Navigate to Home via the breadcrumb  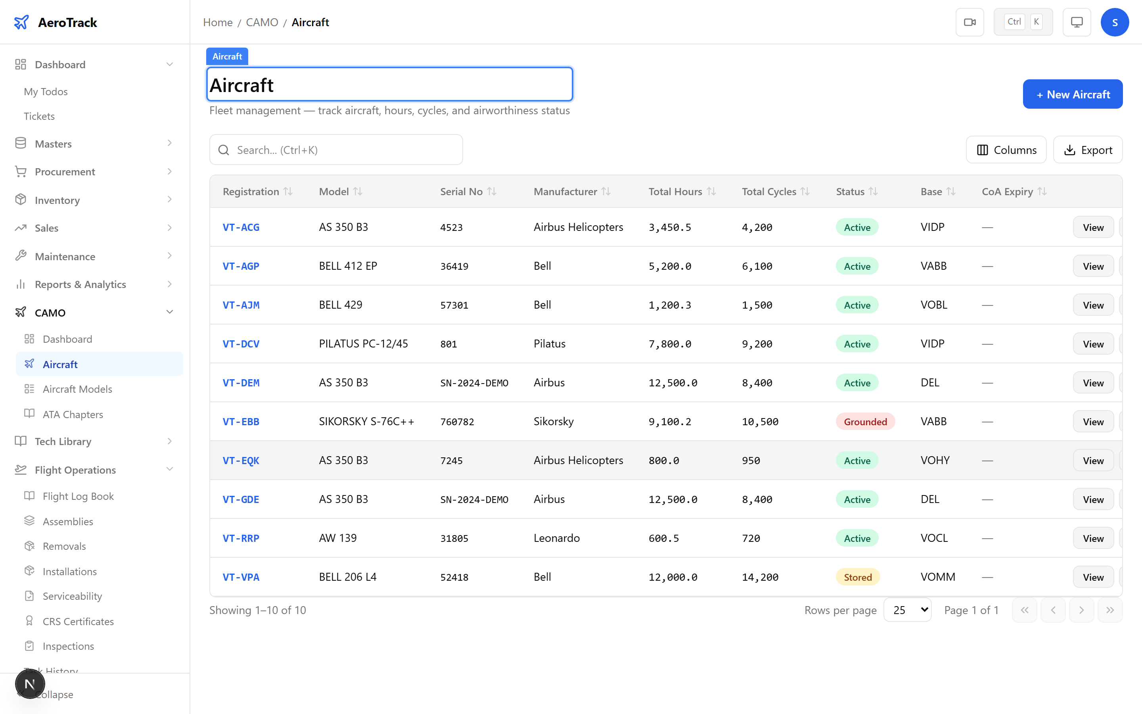click(218, 22)
